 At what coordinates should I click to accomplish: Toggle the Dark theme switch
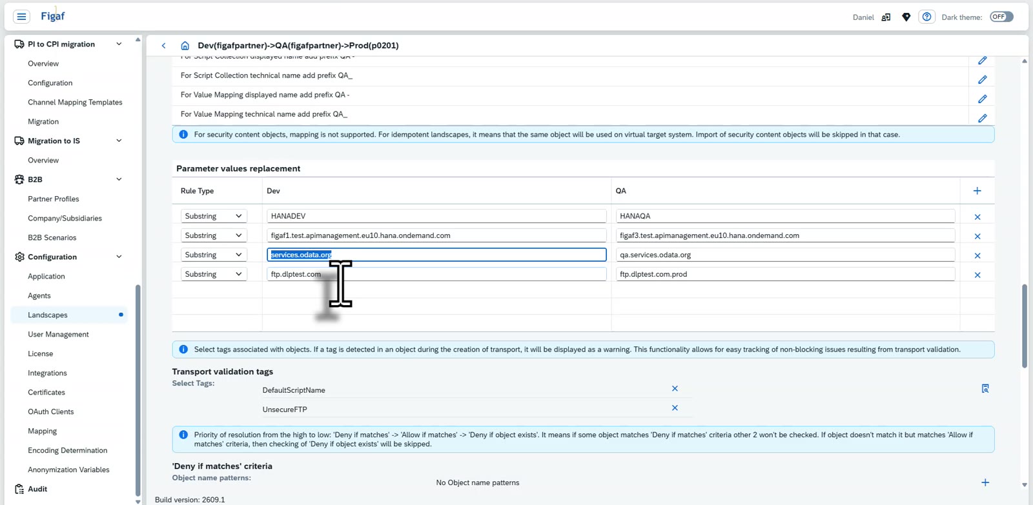pos(1001,17)
